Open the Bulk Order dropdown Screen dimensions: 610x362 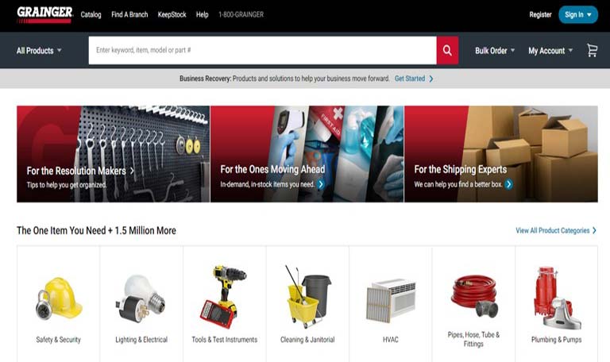pyautogui.click(x=495, y=50)
